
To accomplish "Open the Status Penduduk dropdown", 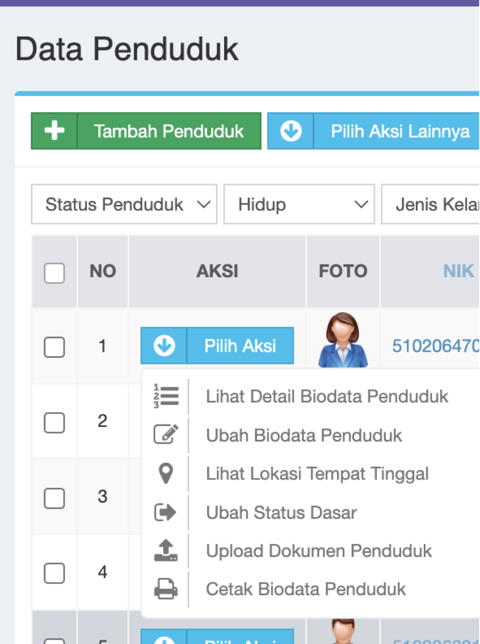I will click(x=124, y=204).
